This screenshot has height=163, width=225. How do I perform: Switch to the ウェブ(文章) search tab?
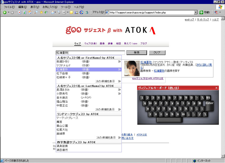tap(90, 43)
